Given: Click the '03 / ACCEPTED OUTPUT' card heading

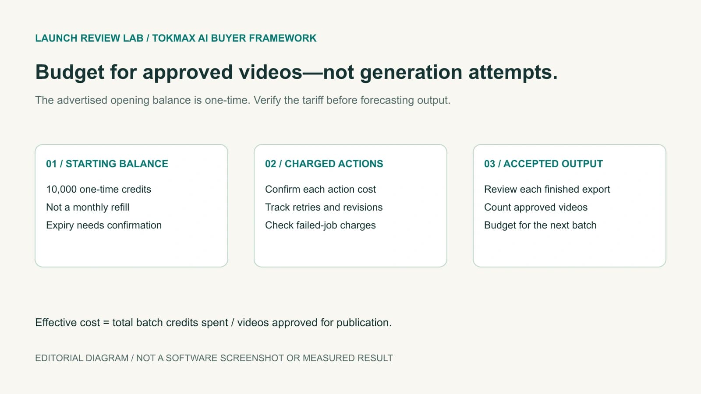Looking at the screenshot, I should pyautogui.click(x=543, y=164).
